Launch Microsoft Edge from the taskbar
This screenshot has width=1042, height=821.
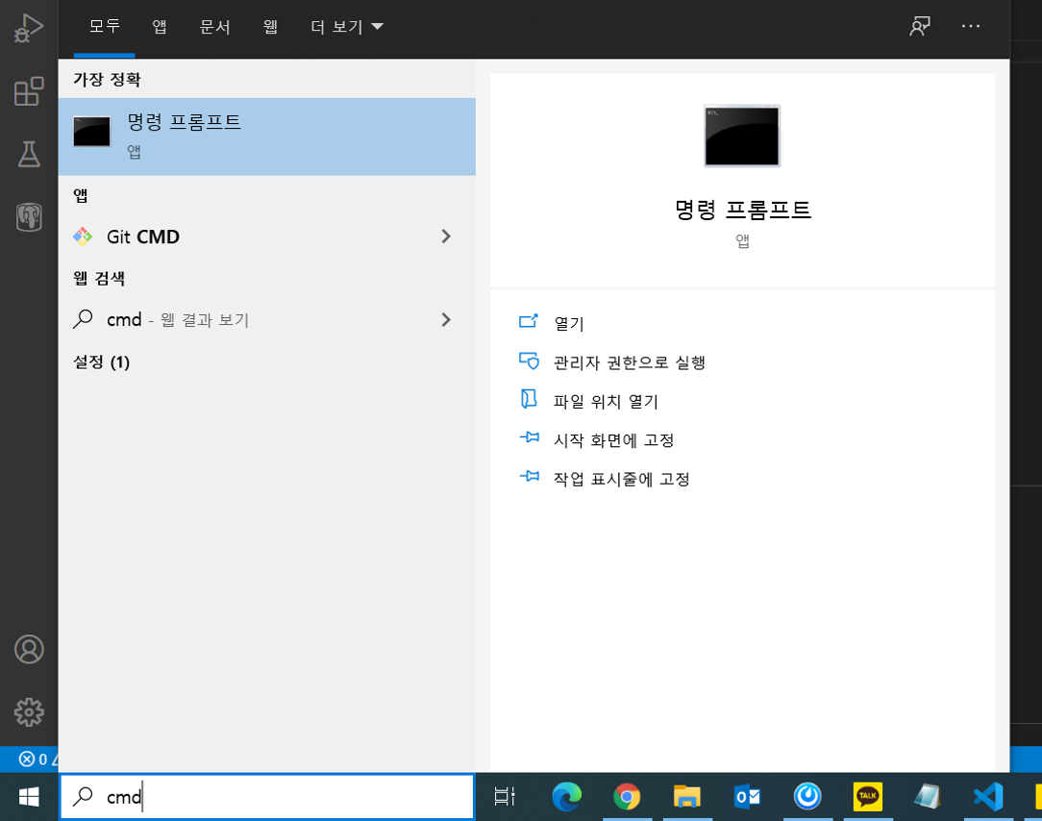(566, 796)
